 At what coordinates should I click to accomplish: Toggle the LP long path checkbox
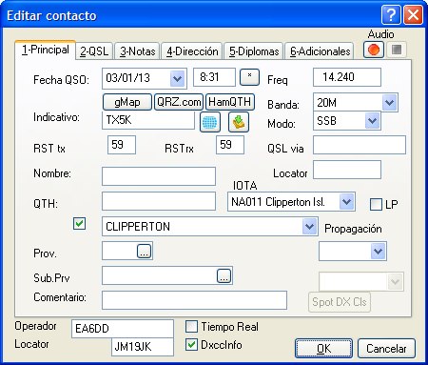pyautogui.click(x=376, y=204)
